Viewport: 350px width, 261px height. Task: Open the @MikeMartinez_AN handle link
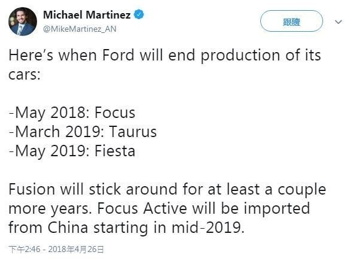[80, 29]
